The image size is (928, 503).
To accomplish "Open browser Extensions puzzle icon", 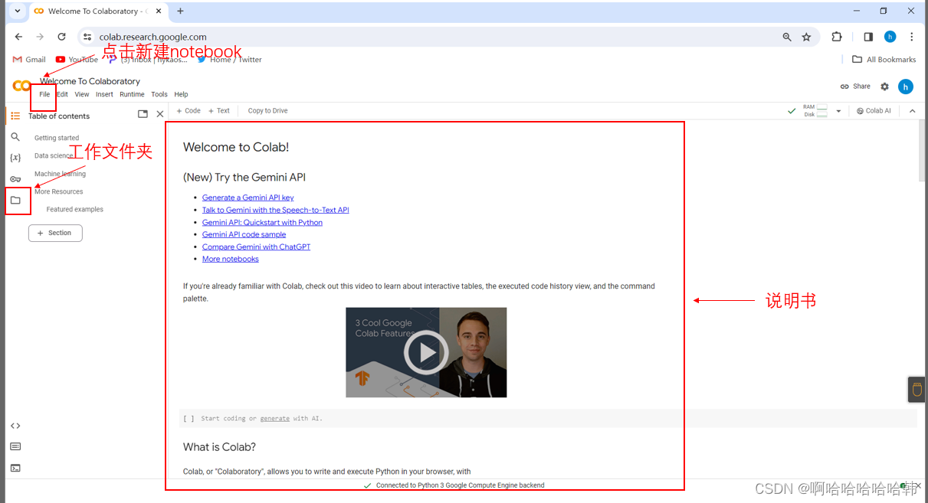I will [837, 37].
